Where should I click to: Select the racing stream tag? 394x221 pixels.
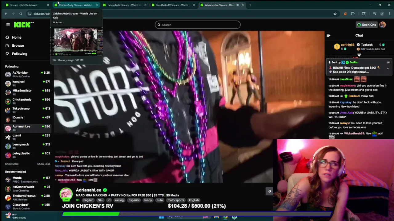click(x=119, y=200)
